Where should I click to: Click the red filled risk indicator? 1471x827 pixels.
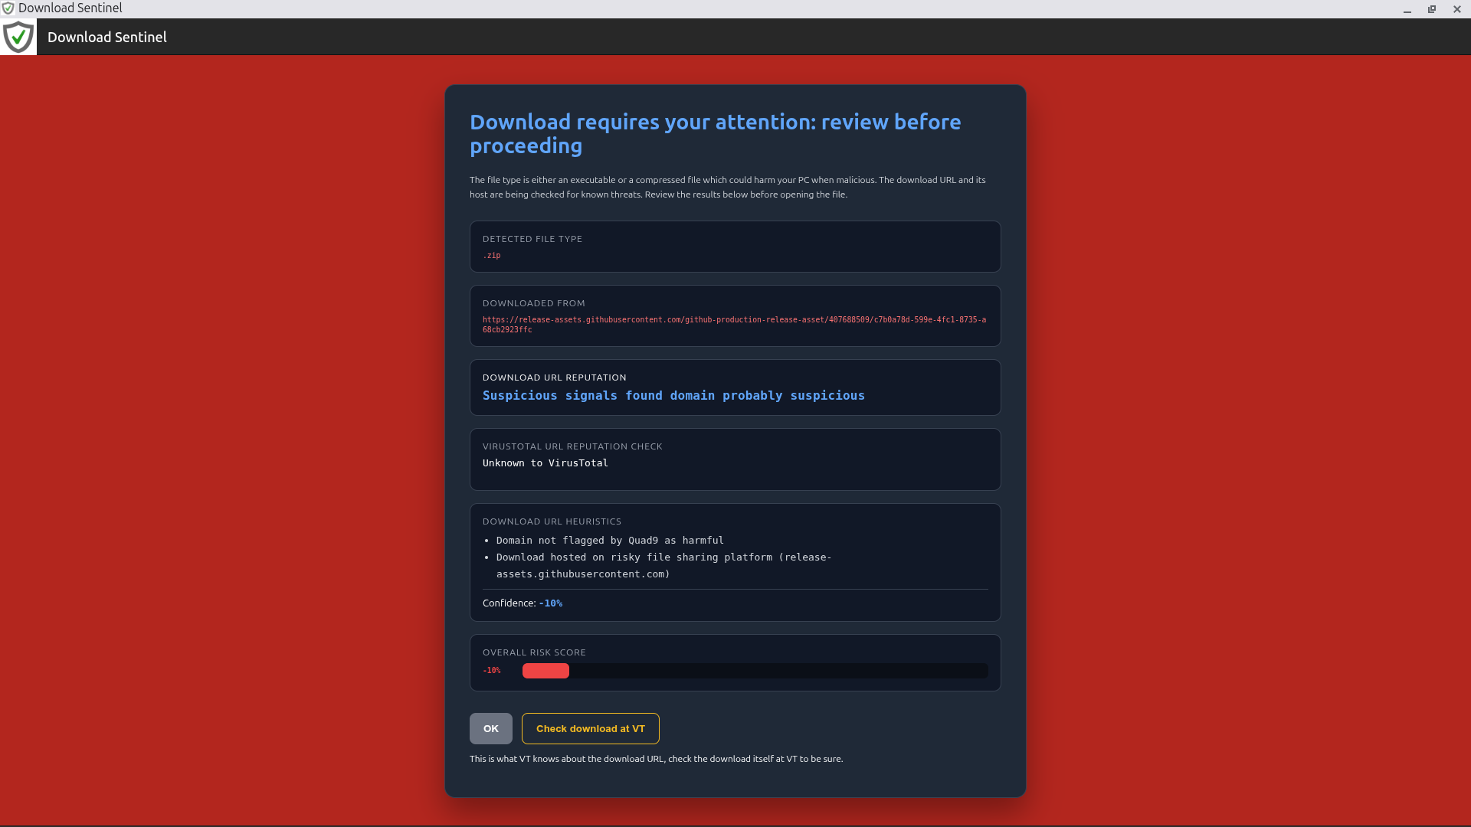coord(545,671)
